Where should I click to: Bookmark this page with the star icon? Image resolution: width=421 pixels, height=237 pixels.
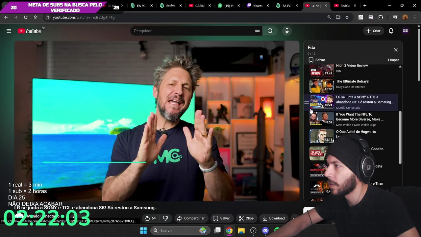[347, 17]
